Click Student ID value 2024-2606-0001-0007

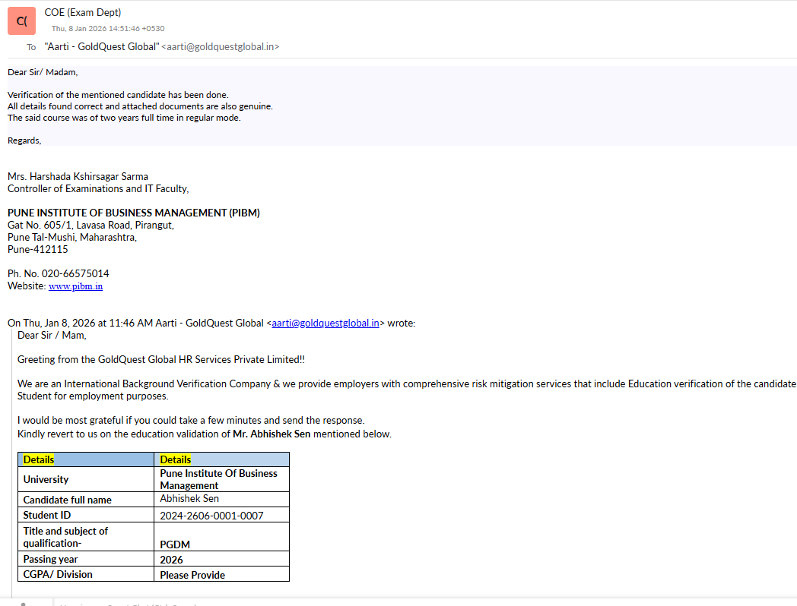(x=211, y=516)
